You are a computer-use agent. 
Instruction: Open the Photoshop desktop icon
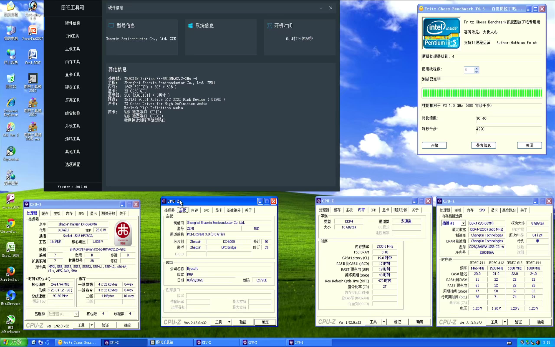(33, 10)
